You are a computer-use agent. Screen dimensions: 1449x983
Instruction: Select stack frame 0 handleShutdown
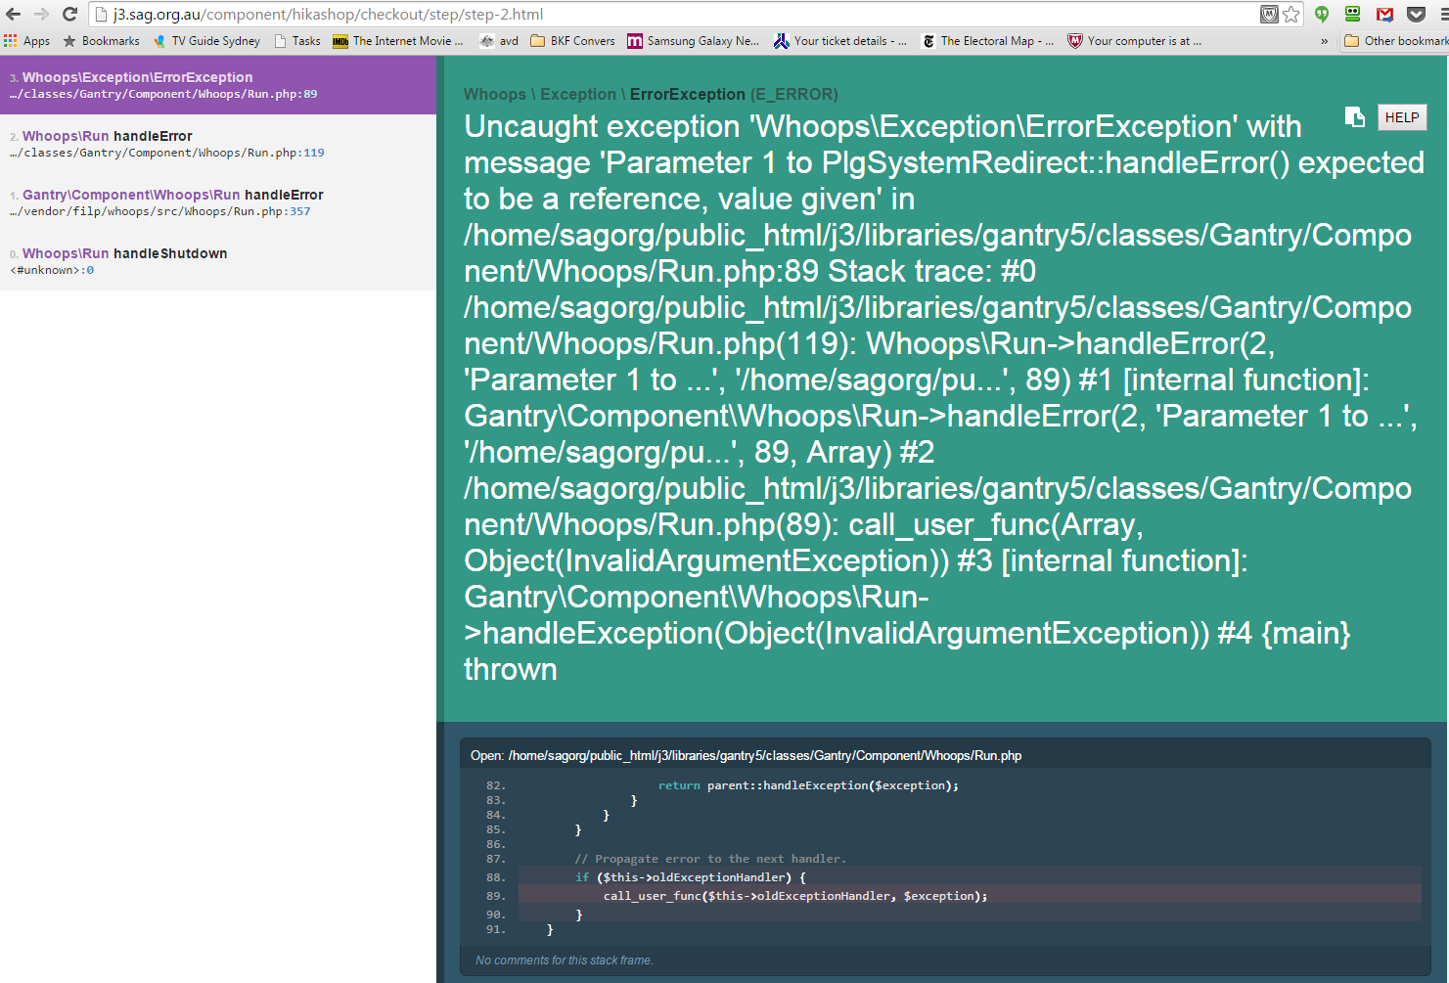point(217,261)
